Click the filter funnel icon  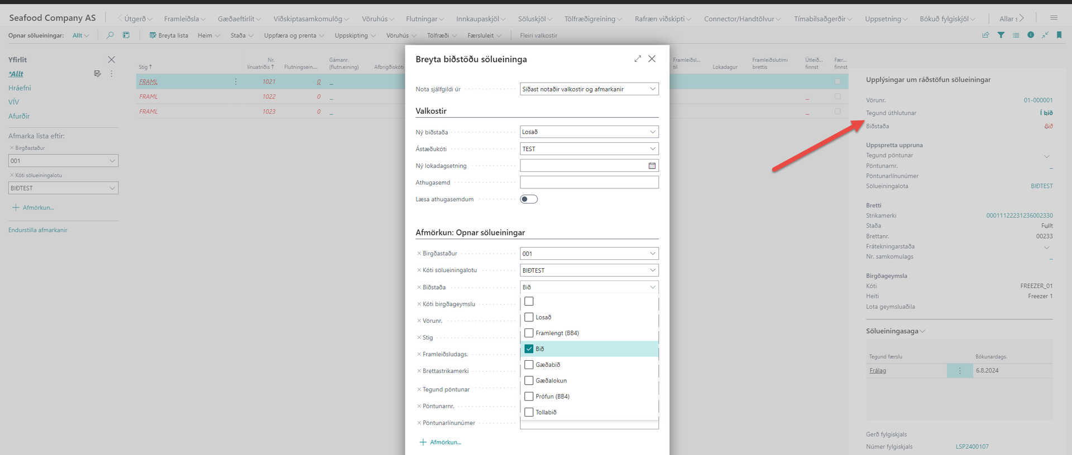pos(1001,35)
